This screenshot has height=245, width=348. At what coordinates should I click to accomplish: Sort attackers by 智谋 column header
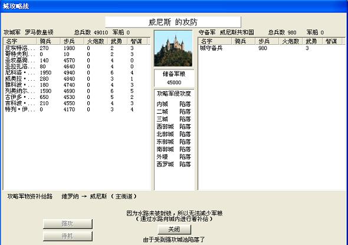click(137, 41)
